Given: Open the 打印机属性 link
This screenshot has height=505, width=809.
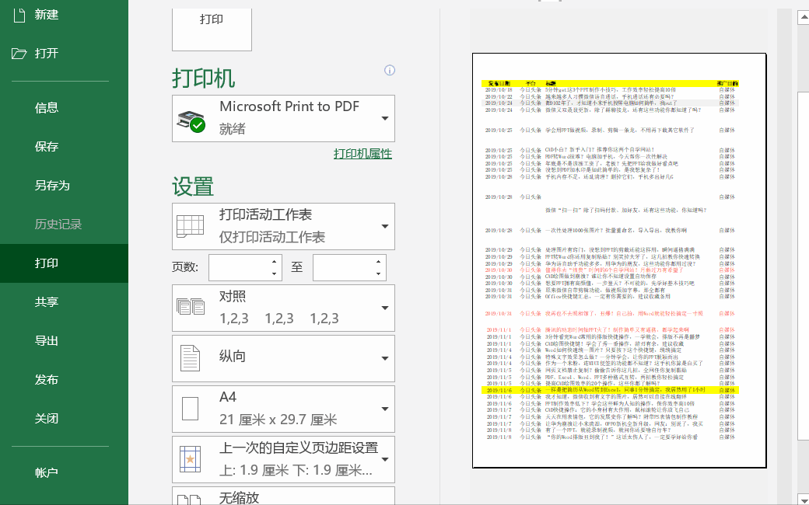Looking at the screenshot, I should click(362, 154).
